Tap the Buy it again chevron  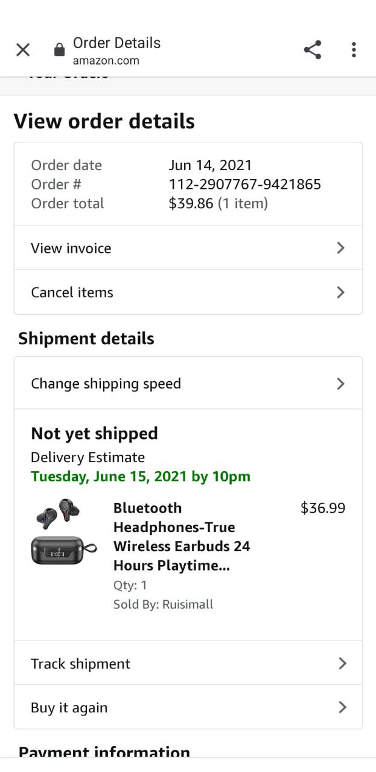342,707
